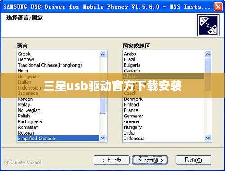This screenshot has height=171, width=225.
Task: Select Romanian in the language list
Action: 58,127
